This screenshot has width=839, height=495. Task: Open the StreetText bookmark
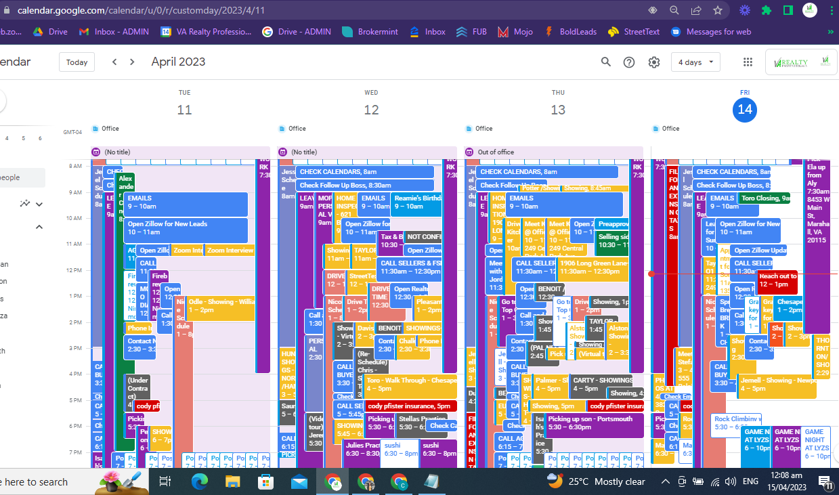(x=634, y=31)
